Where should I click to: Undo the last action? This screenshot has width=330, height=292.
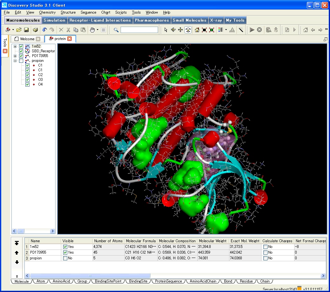(44, 30)
